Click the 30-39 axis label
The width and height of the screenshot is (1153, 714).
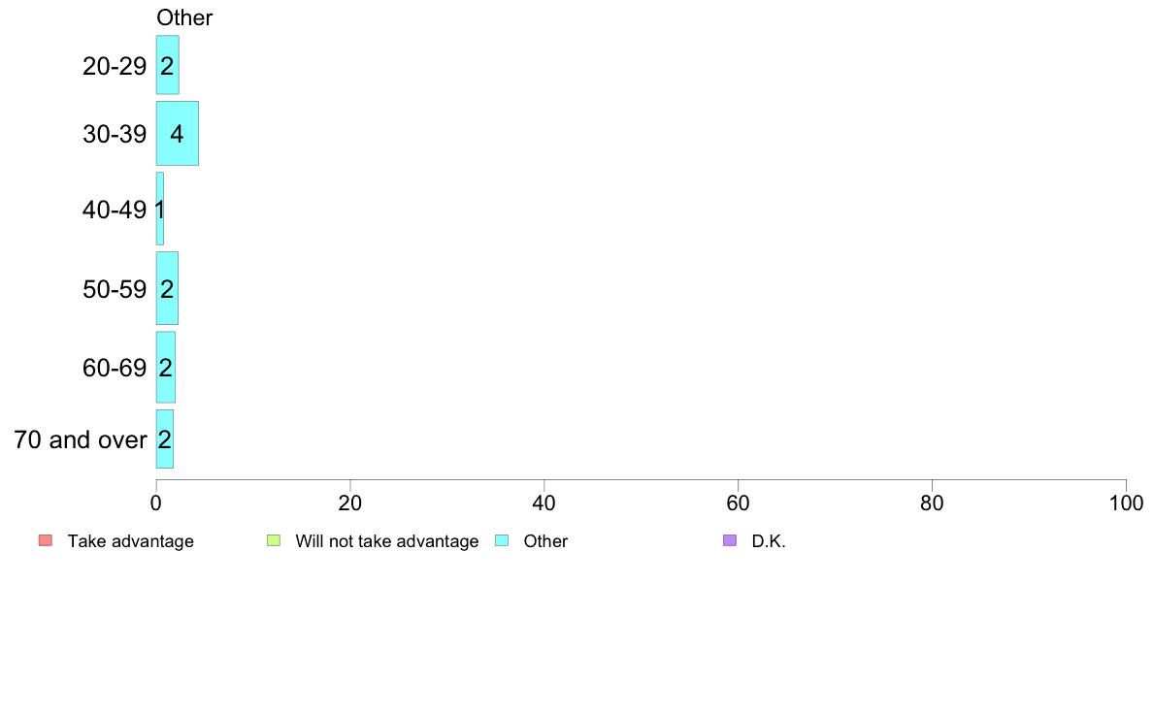pyautogui.click(x=115, y=134)
